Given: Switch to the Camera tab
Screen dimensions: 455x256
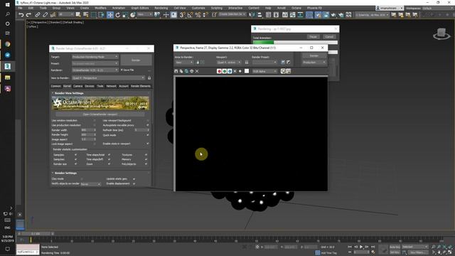Looking at the screenshot, I should click(77, 86).
